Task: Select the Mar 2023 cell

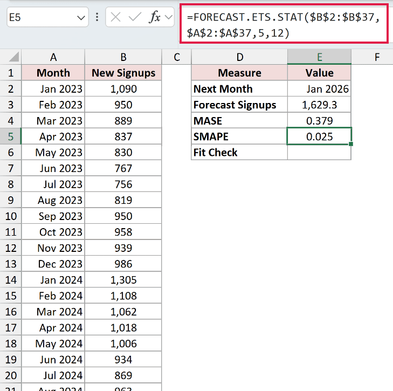Action: click(53, 121)
